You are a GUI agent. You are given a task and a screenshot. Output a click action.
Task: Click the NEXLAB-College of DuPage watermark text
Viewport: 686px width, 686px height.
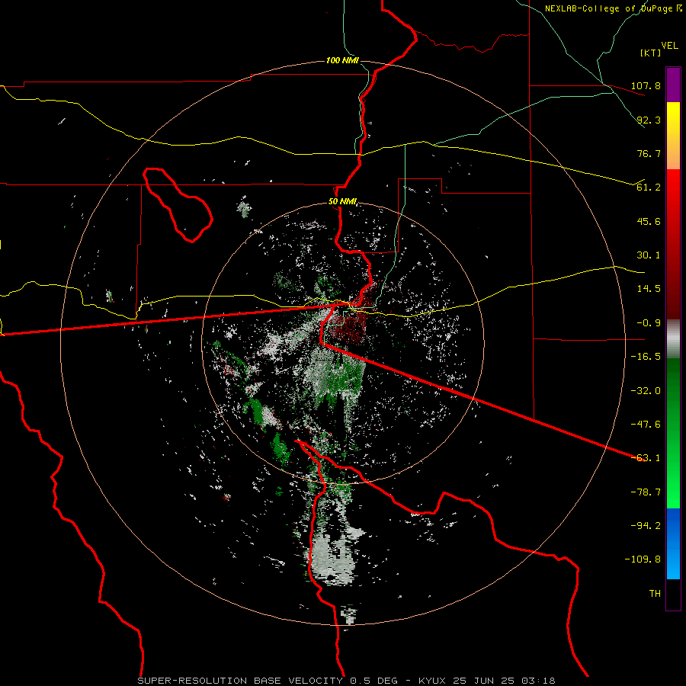pos(613,8)
